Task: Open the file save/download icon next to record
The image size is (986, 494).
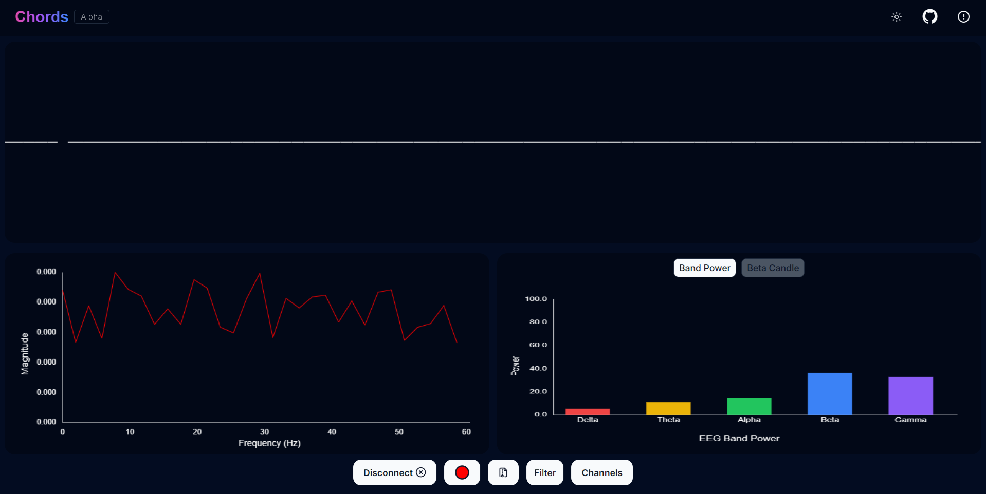Action: pyautogui.click(x=503, y=472)
